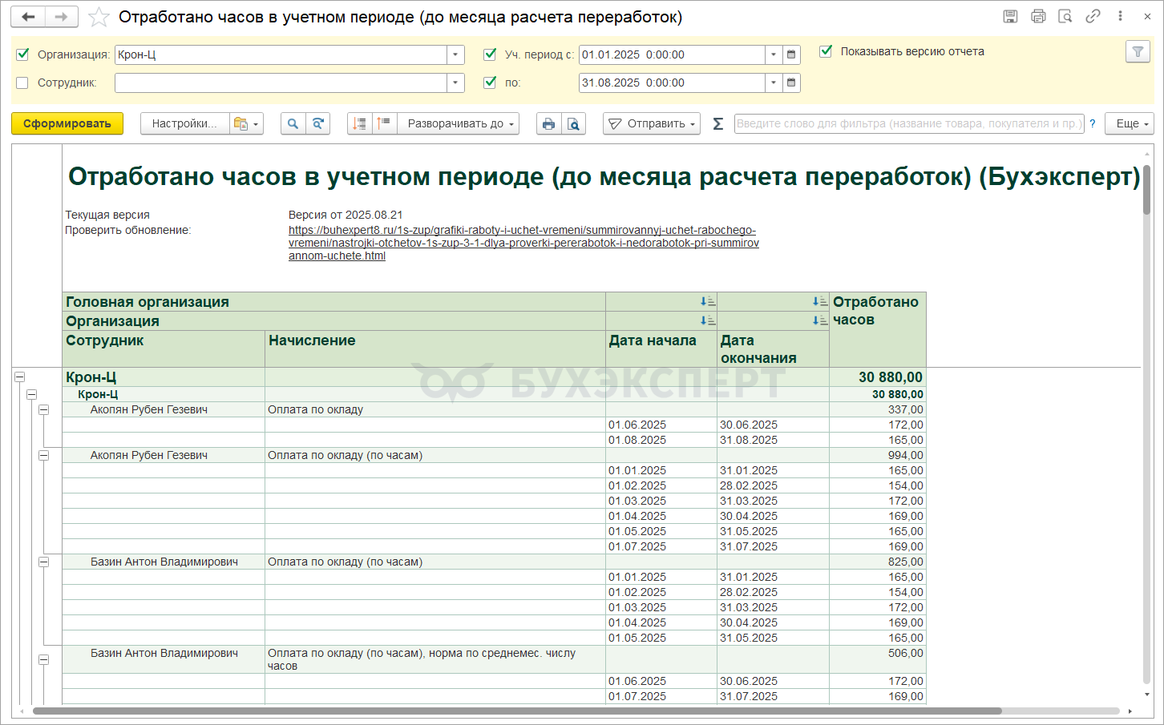Add report to favorites with star icon
The height and width of the screenshot is (725, 1164).
point(99,17)
